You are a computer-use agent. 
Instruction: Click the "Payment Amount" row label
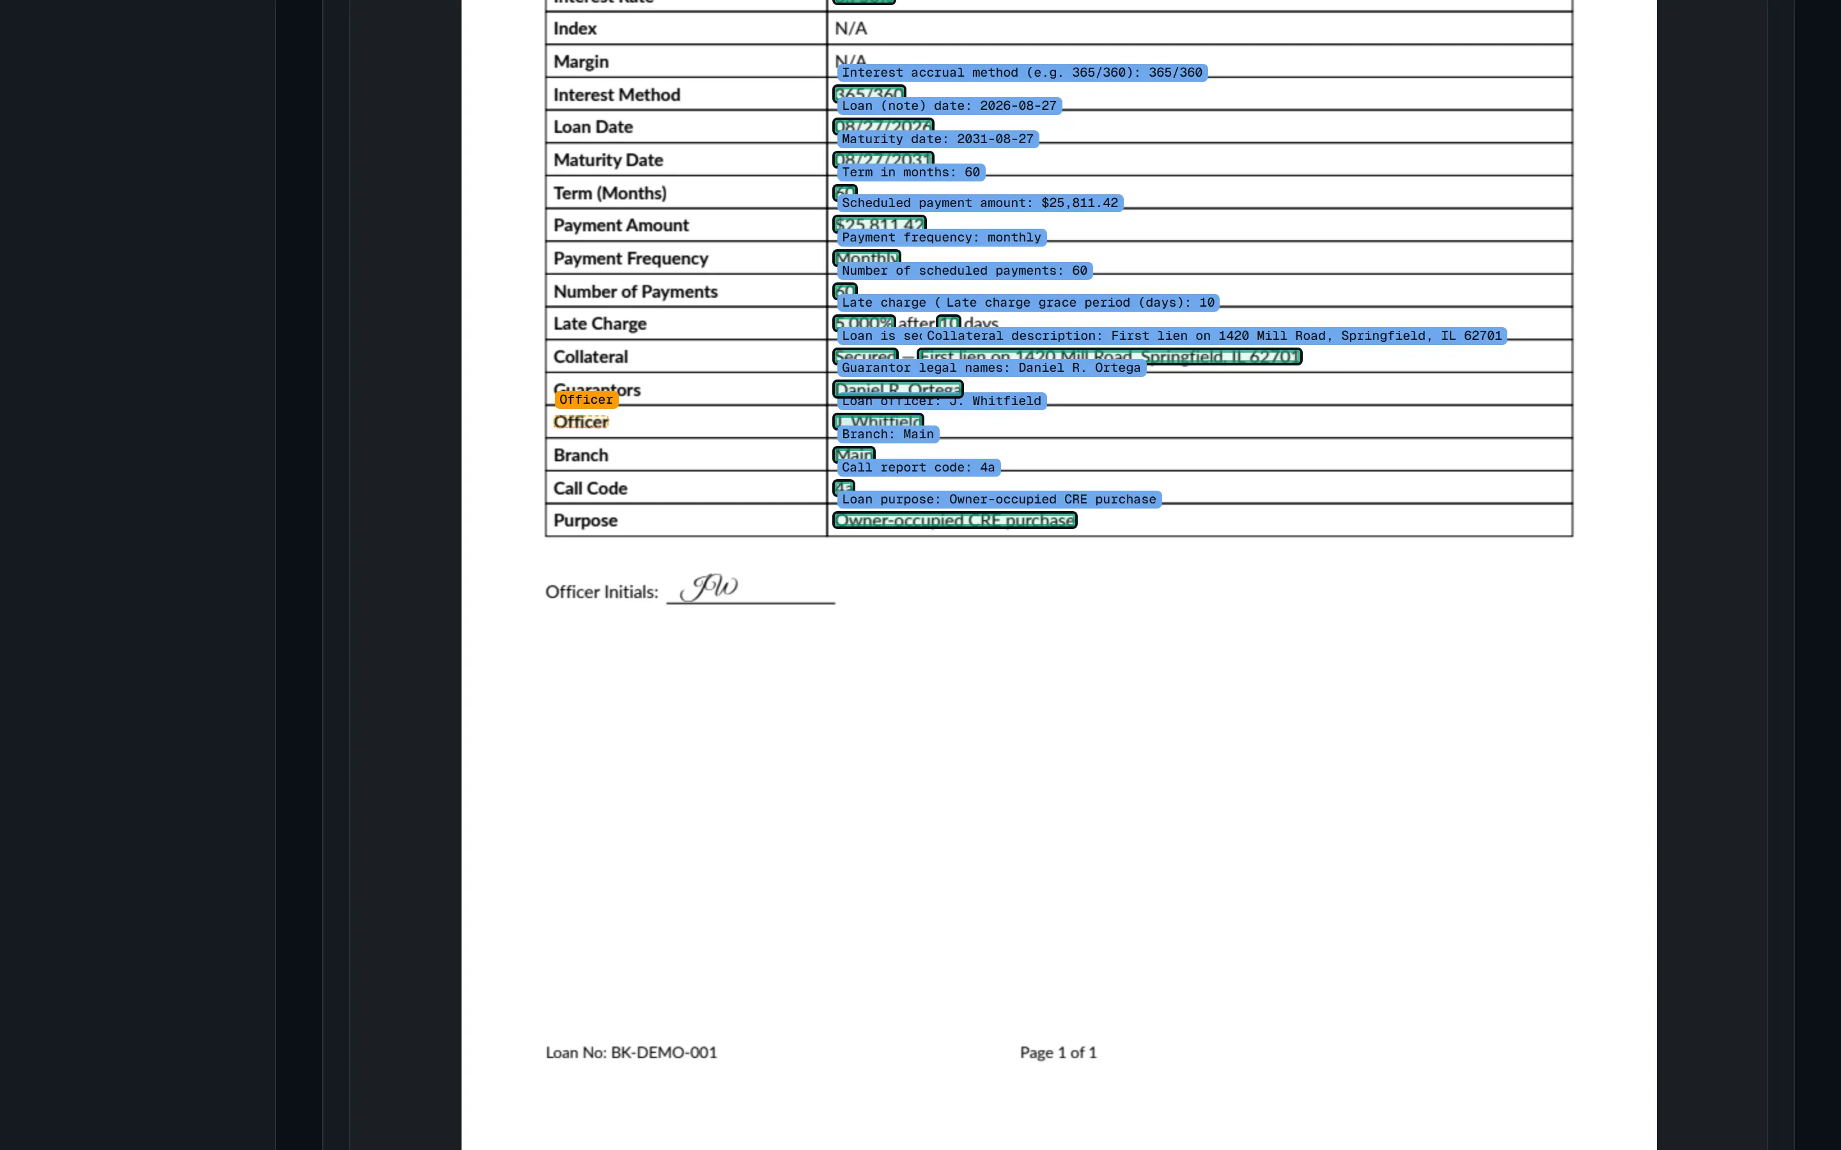[621, 225]
